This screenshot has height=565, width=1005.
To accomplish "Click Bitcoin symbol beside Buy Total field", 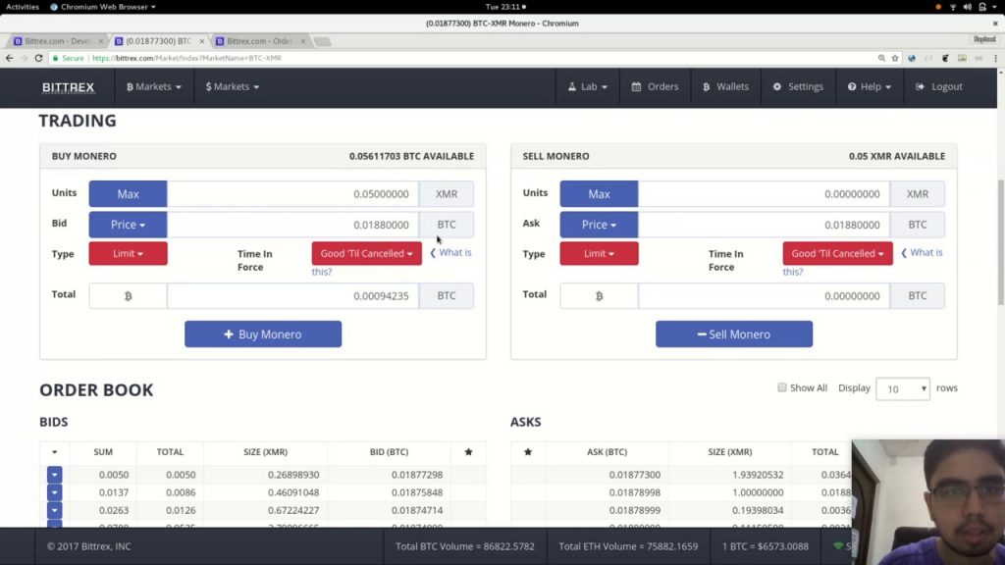I will coord(129,296).
